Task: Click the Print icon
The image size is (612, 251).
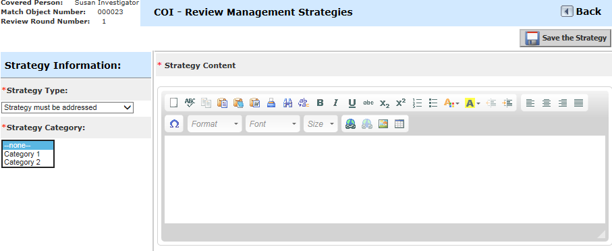Action: coord(271,103)
